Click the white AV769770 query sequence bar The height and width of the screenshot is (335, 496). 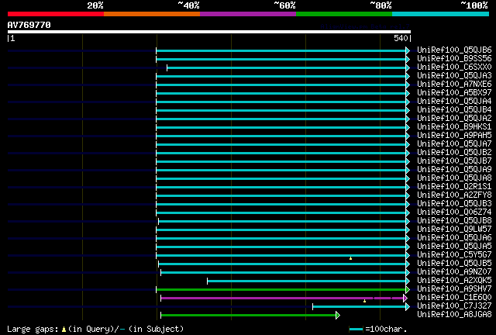point(209,32)
